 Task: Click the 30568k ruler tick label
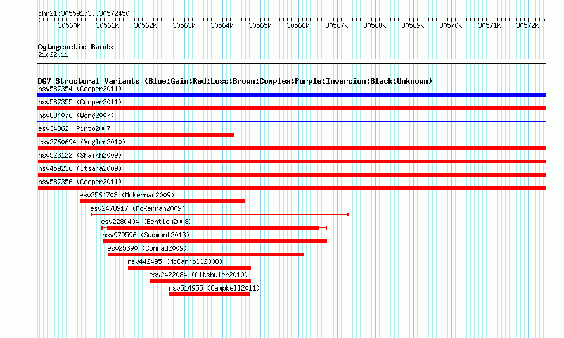click(375, 25)
